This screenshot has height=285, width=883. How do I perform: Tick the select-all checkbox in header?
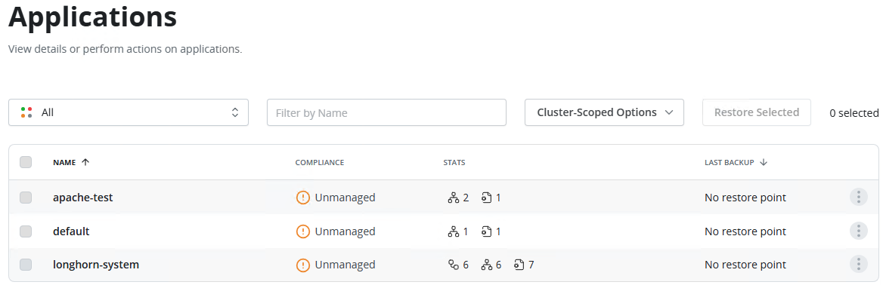[26, 162]
